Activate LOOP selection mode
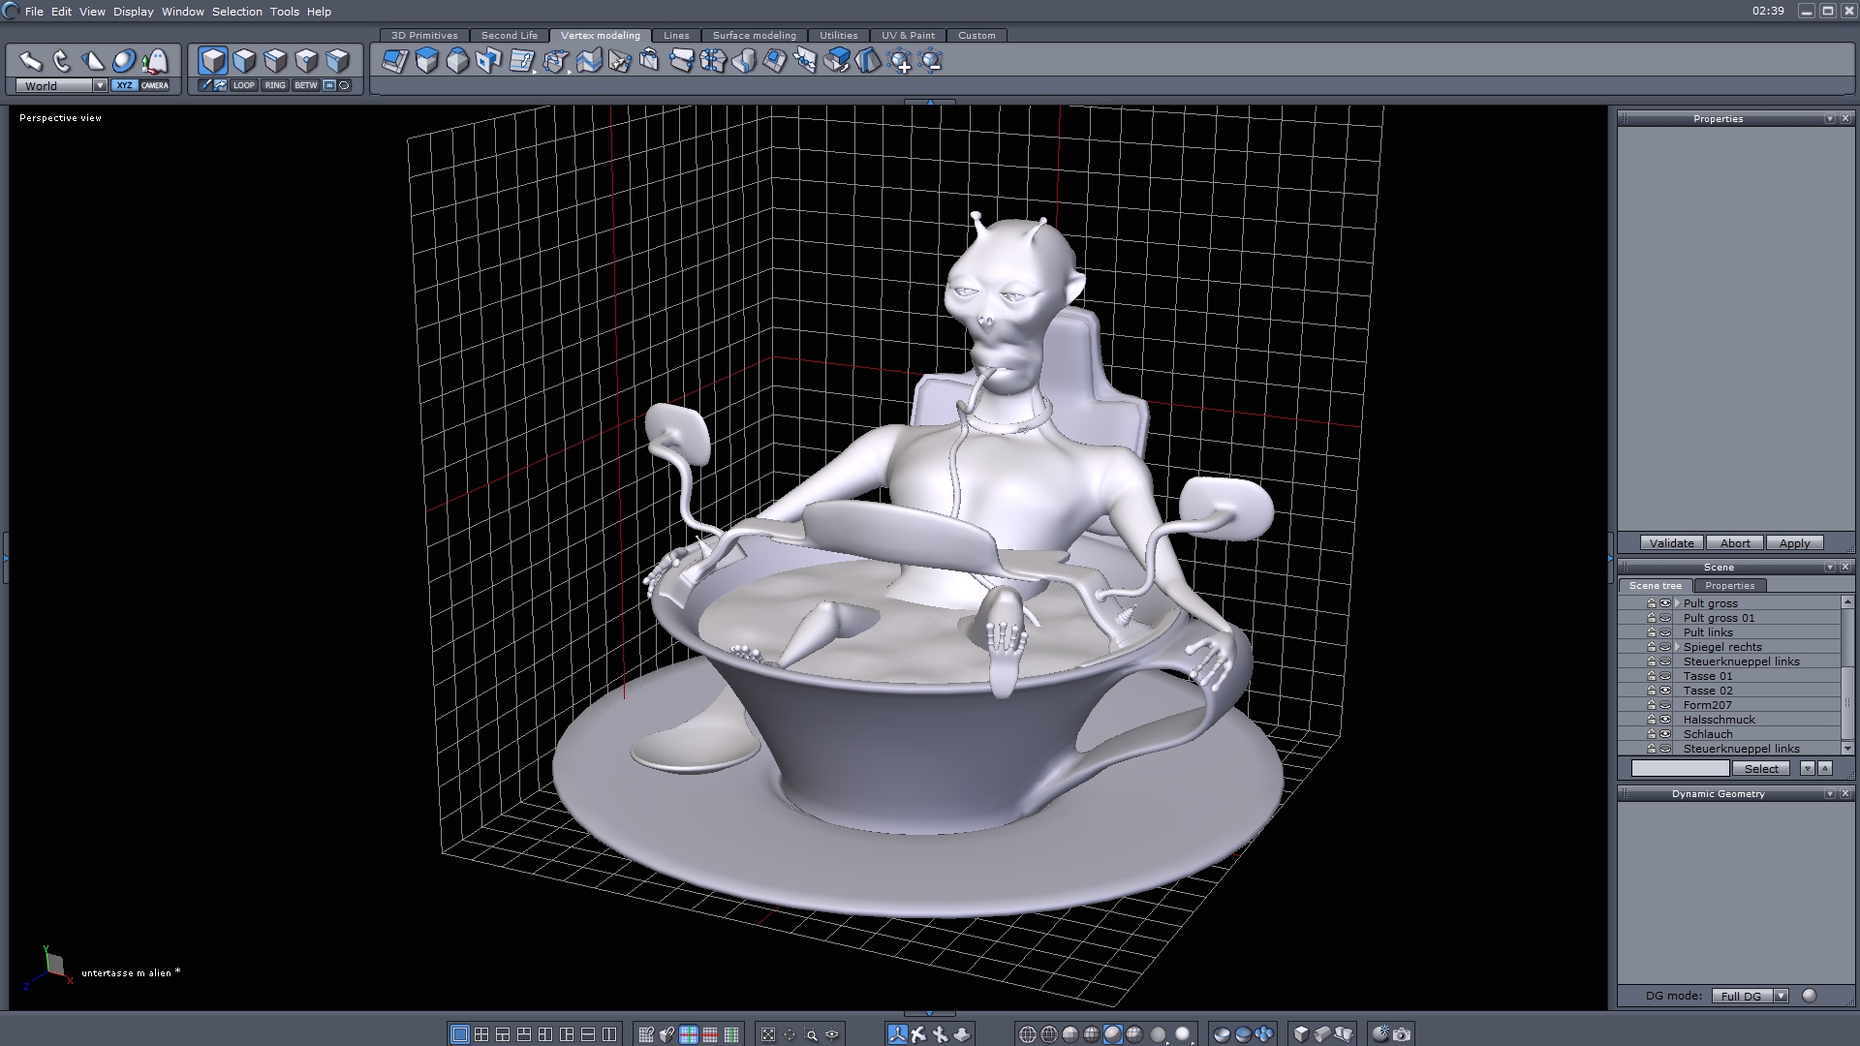The width and height of the screenshot is (1860, 1046). tap(243, 85)
